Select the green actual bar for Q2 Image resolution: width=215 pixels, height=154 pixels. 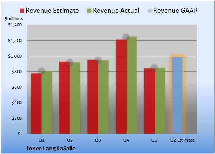75,98
